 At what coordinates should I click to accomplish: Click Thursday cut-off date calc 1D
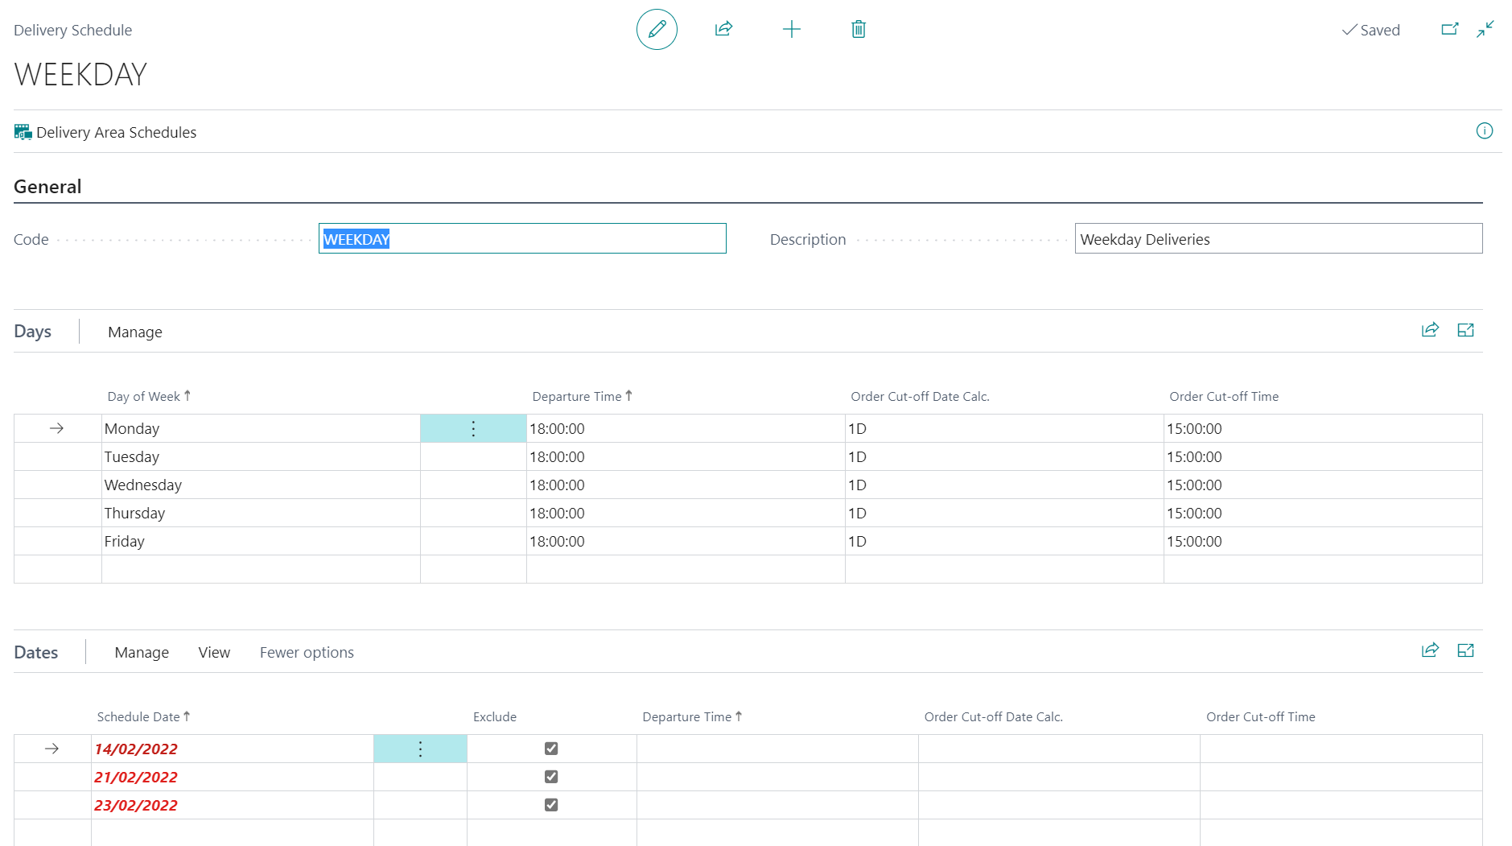click(1004, 513)
